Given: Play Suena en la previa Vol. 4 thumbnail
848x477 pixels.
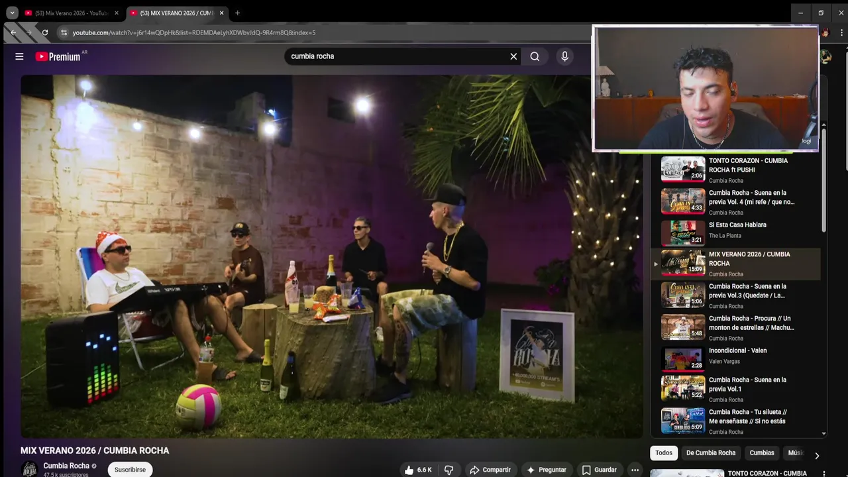Looking at the screenshot, I should 683,201.
